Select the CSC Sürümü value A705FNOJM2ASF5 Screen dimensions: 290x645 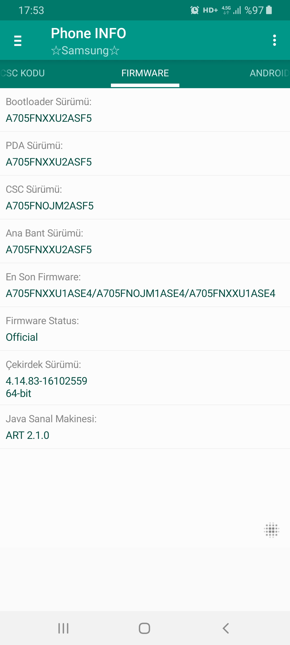point(50,206)
